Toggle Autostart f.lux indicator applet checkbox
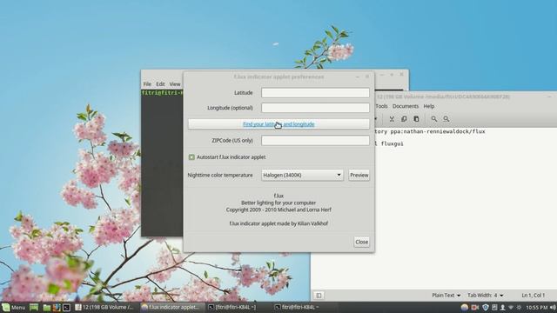Image resolution: width=557 pixels, height=313 pixels. (x=191, y=156)
